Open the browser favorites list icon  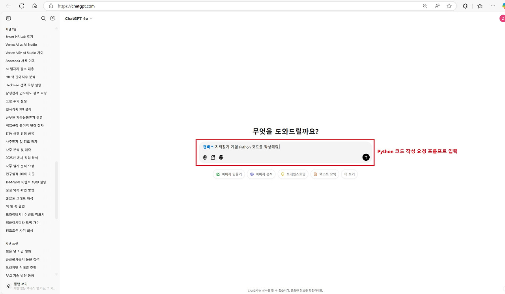[480, 6]
